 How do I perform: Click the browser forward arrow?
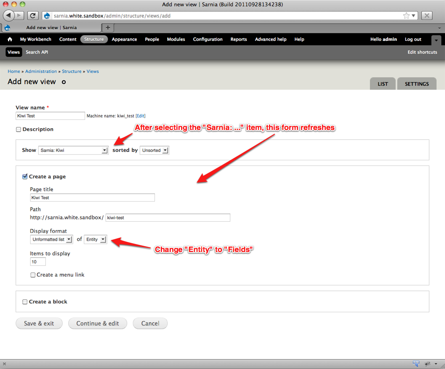pyautogui.click(x=19, y=15)
